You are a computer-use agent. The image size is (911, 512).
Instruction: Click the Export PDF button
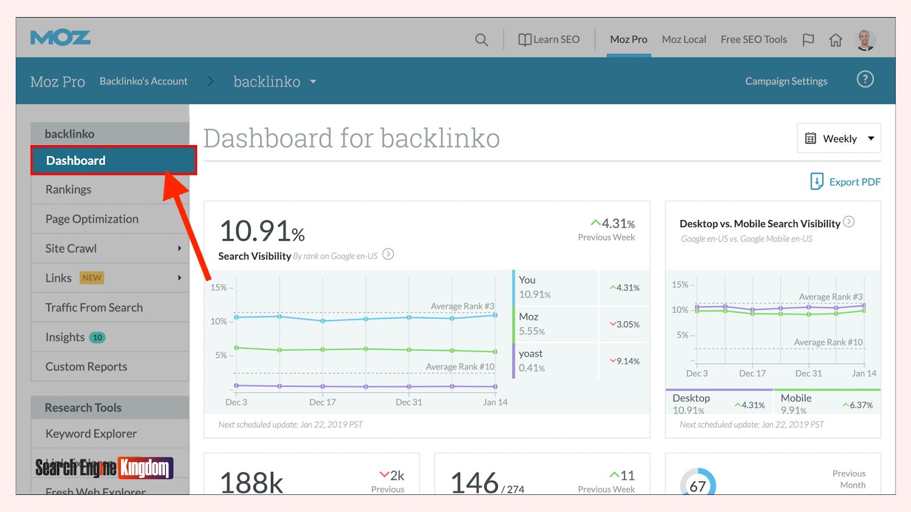pos(846,181)
